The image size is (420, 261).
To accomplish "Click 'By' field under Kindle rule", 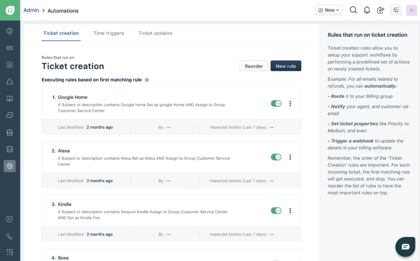I will tap(164, 234).
